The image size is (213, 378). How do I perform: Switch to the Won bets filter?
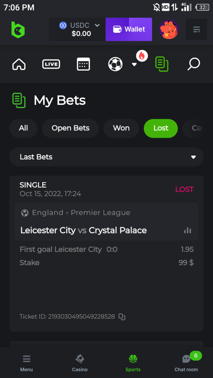pos(121,128)
